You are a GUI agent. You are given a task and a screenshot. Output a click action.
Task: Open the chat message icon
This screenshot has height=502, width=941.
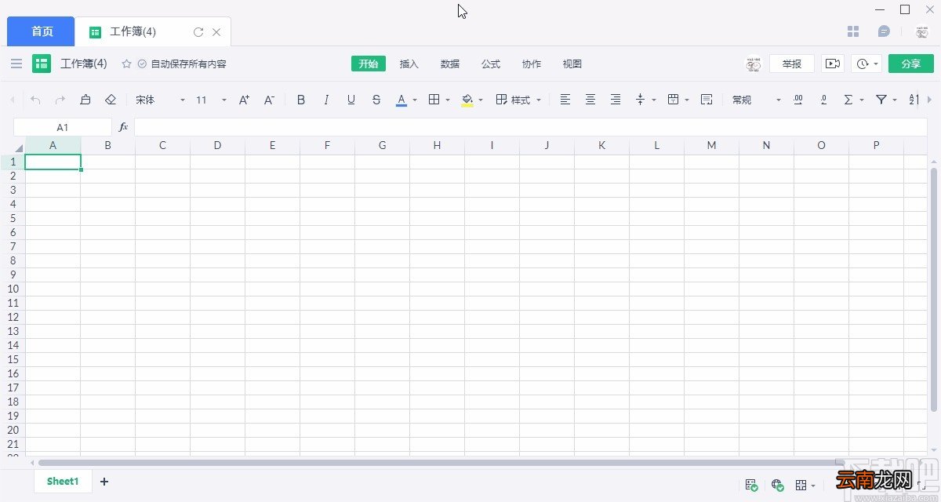[x=884, y=31]
